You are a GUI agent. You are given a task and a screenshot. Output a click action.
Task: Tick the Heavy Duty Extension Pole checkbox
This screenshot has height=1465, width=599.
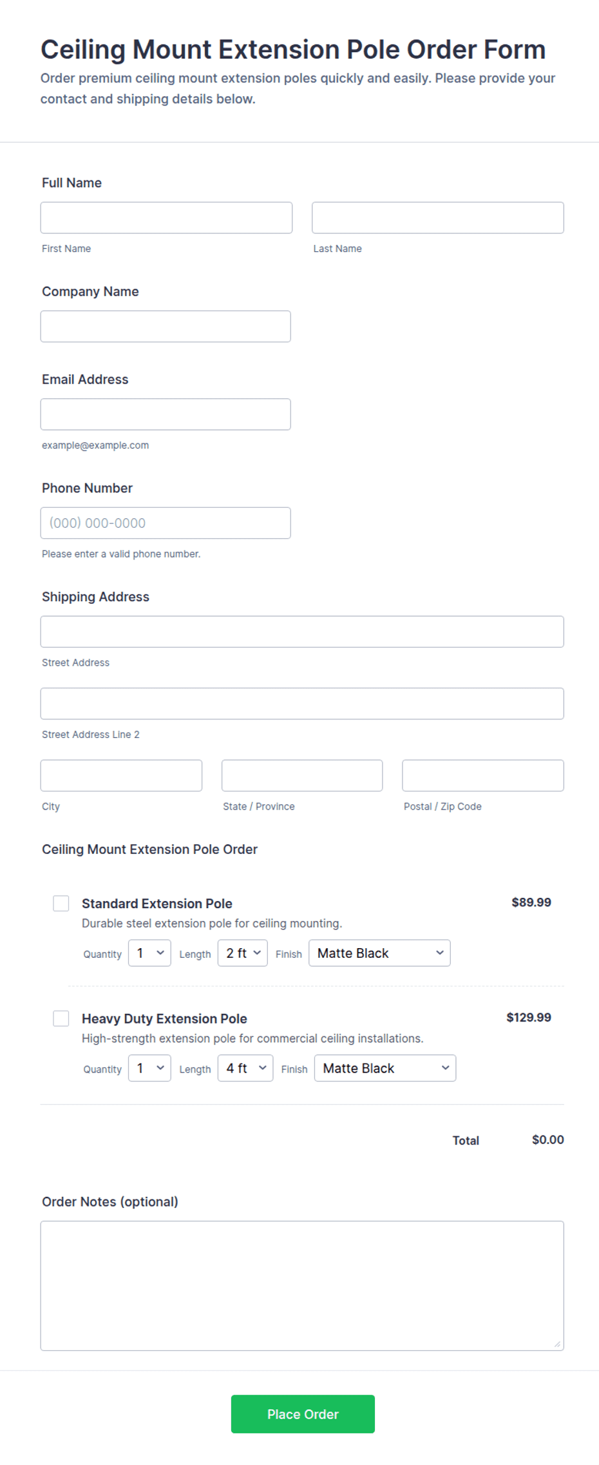(x=61, y=1018)
